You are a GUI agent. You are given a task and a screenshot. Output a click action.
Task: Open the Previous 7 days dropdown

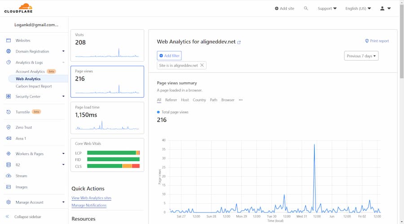361,56
